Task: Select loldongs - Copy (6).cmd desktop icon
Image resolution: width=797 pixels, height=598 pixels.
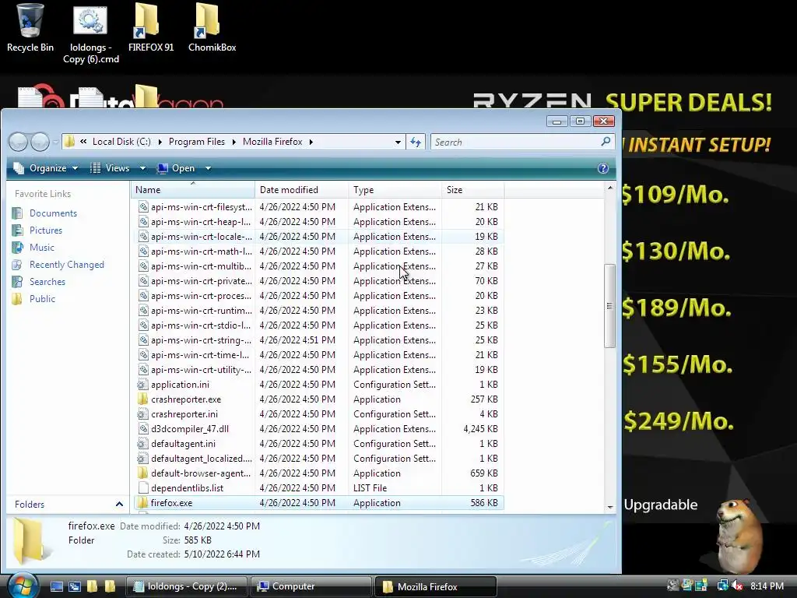Action: (x=90, y=33)
